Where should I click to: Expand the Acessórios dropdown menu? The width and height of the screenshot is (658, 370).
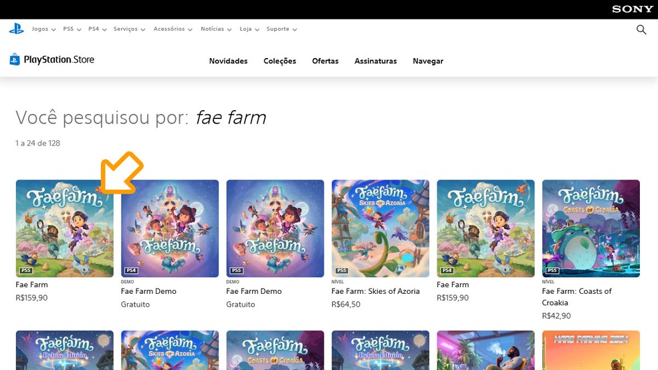click(x=173, y=29)
